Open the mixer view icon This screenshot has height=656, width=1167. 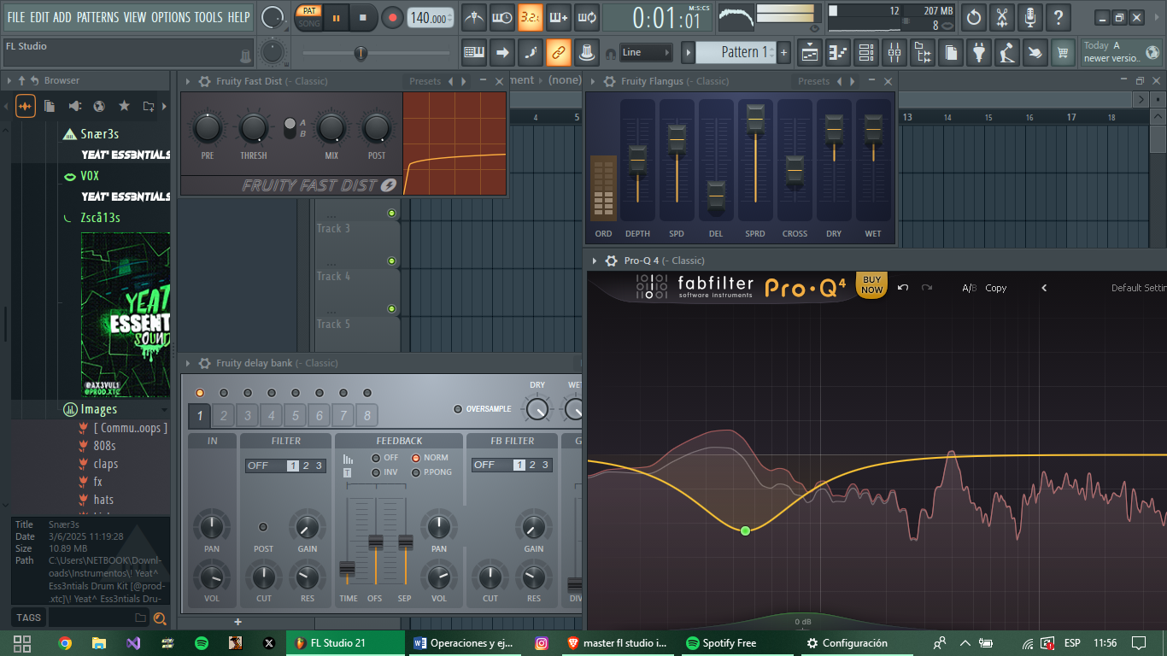tap(894, 52)
